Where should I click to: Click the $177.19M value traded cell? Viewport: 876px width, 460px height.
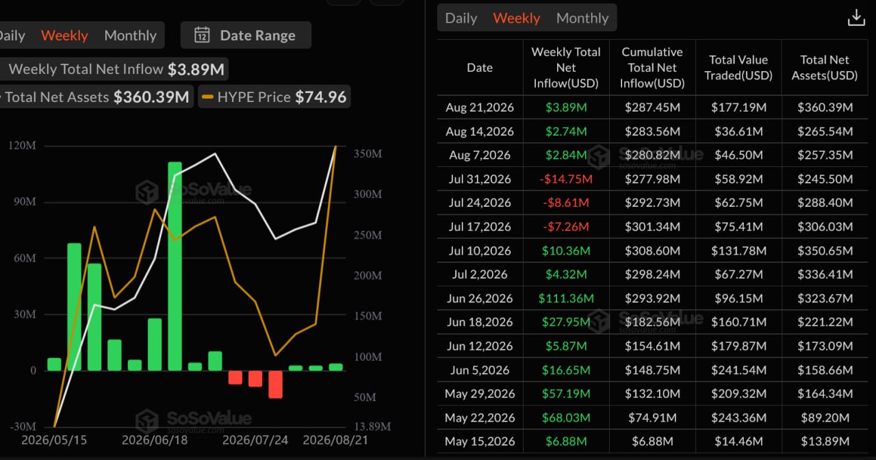click(738, 107)
